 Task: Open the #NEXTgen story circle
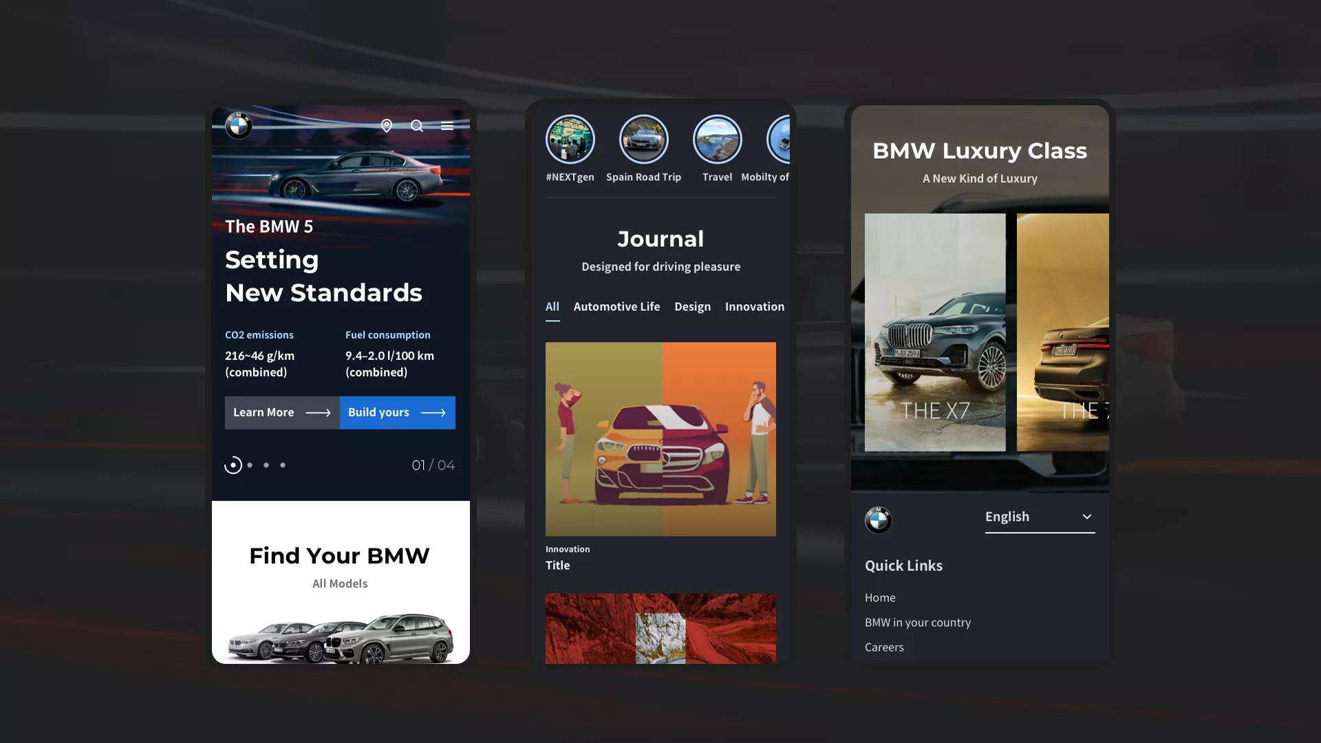tap(570, 139)
